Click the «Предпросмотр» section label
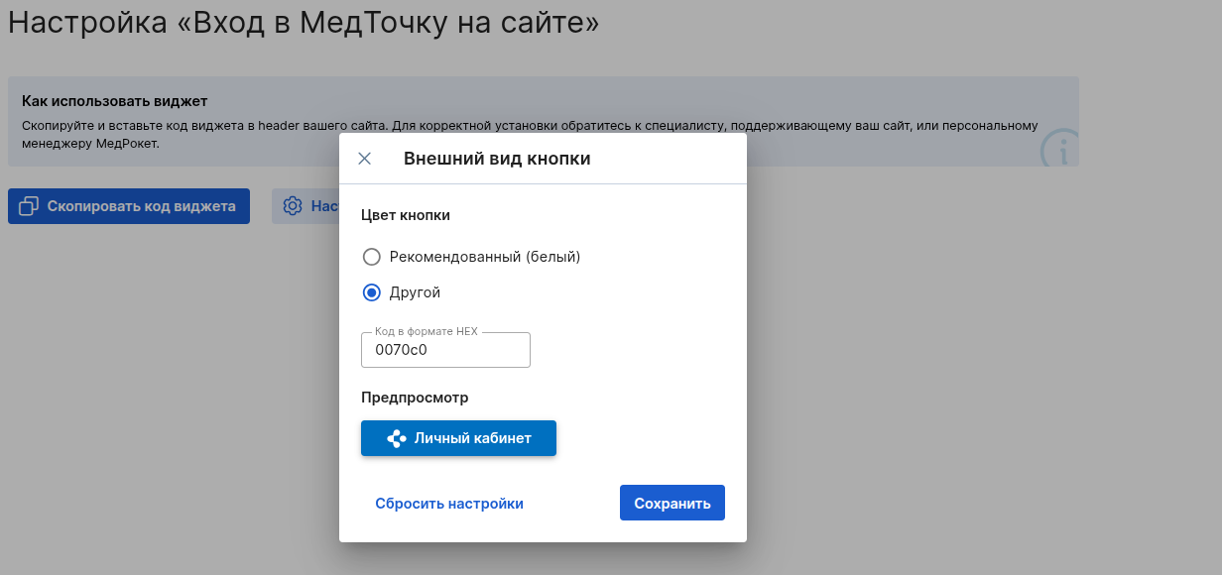 pos(414,398)
